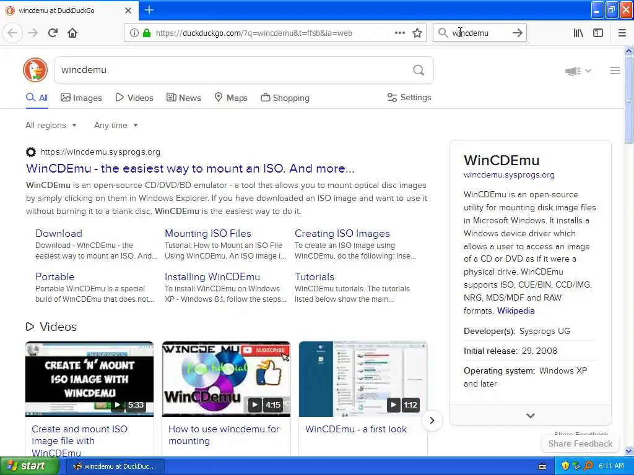Open the Creating ISO Images sitelink

(342, 233)
